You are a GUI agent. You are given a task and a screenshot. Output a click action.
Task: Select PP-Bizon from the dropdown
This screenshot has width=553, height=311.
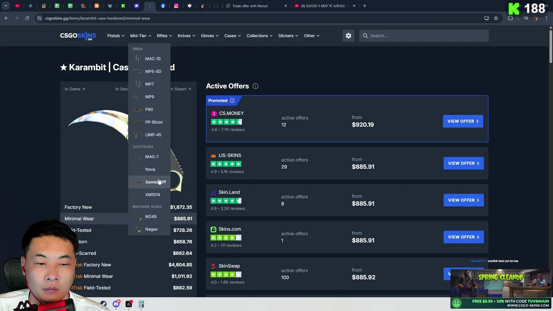pyautogui.click(x=149, y=122)
